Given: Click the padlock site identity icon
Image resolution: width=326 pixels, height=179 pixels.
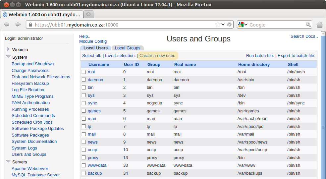Looking at the screenshot, I should pyautogui.click(x=30, y=25).
